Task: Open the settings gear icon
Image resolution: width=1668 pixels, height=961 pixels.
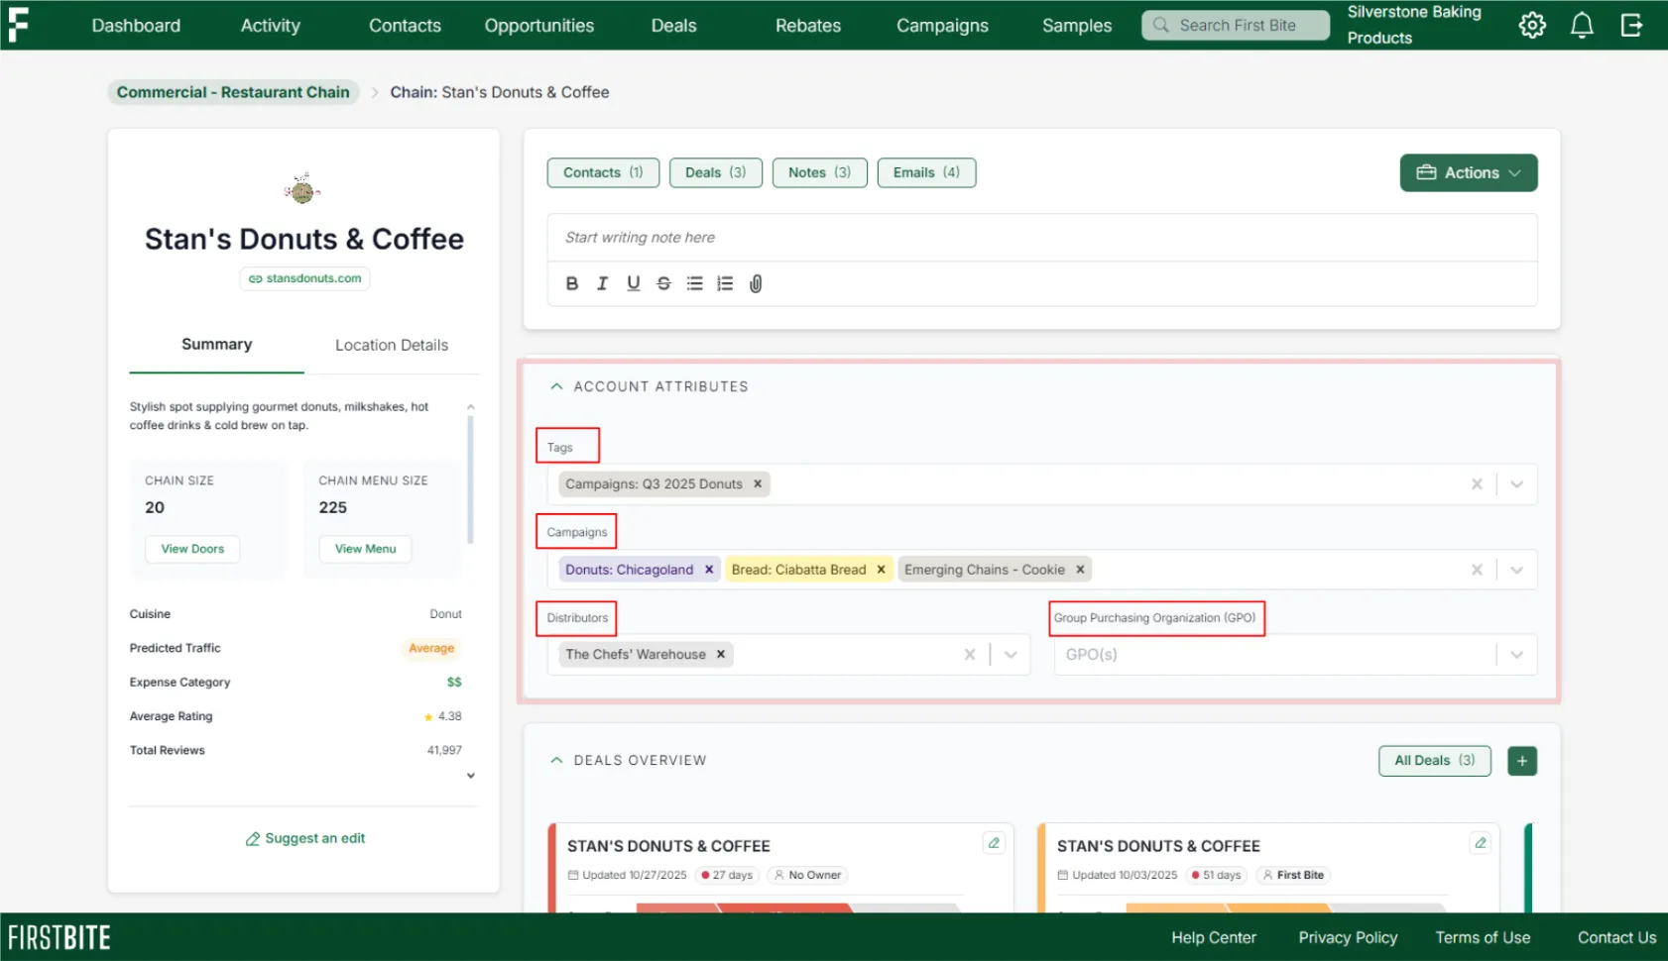Action: [1532, 25]
